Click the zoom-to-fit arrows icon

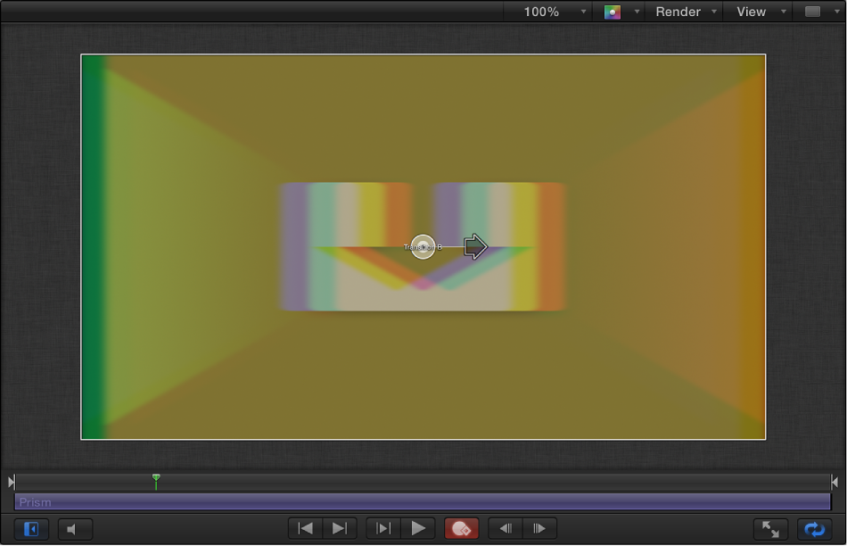click(x=770, y=528)
